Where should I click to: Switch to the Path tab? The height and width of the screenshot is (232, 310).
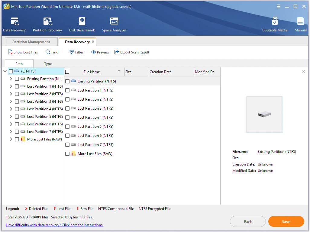pos(19,64)
